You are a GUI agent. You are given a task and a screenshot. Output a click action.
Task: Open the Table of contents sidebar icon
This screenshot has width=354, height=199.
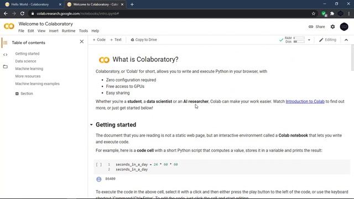click(x=5, y=43)
